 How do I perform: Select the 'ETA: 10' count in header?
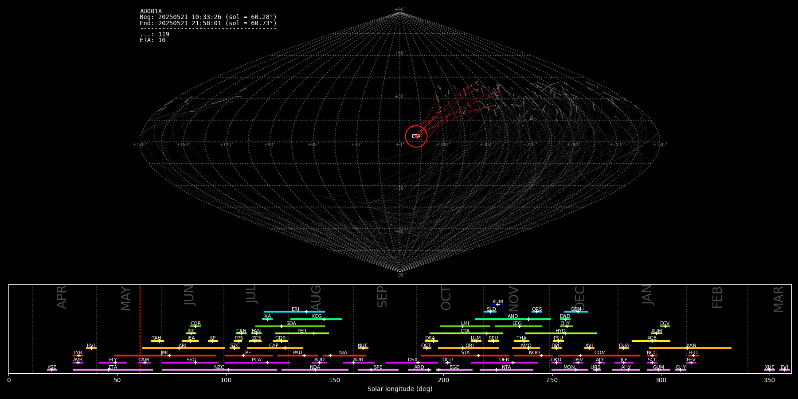[153, 40]
